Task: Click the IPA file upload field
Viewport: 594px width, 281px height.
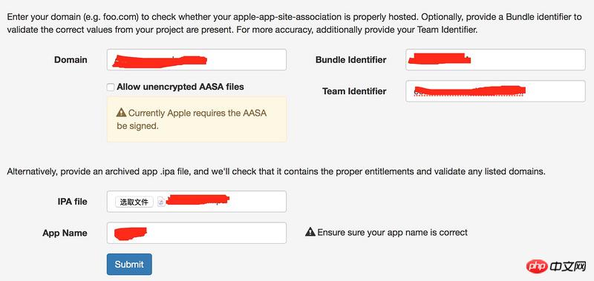Action: [x=197, y=202]
